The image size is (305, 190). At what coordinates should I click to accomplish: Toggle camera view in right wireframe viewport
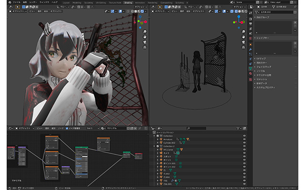244,42
